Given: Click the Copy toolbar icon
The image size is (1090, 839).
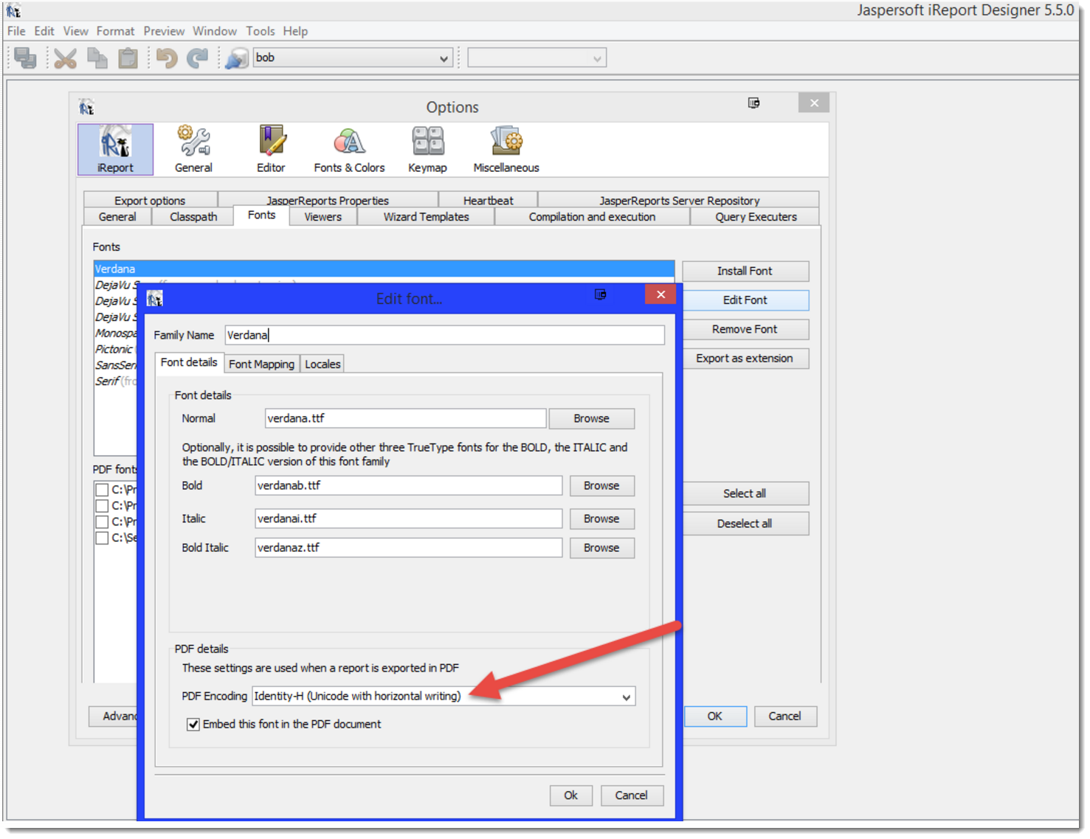Looking at the screenshot, I should (x=97, y=58).
